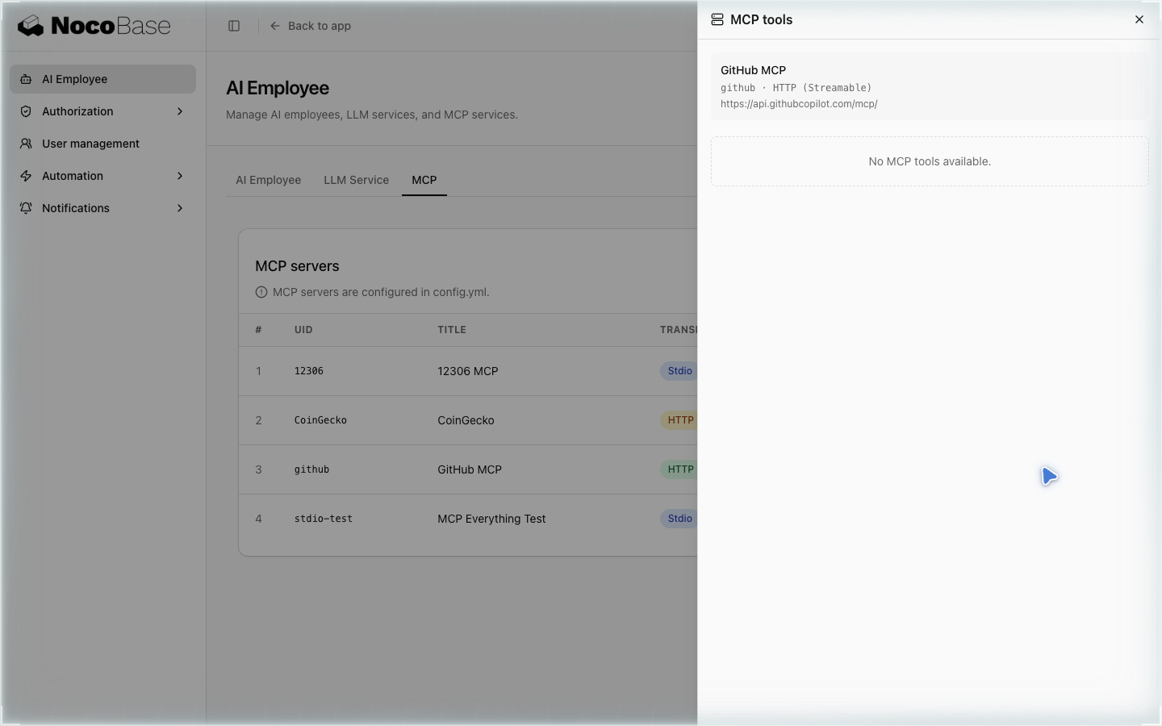Click the MCP Everything Test title
1162x726 pixels.
pos(491,519)
